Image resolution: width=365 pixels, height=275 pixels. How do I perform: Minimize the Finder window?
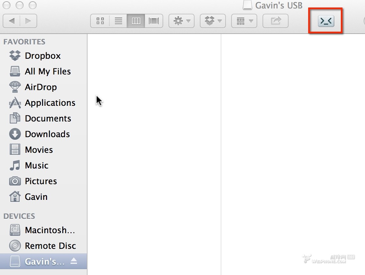[x=20, y=5]
